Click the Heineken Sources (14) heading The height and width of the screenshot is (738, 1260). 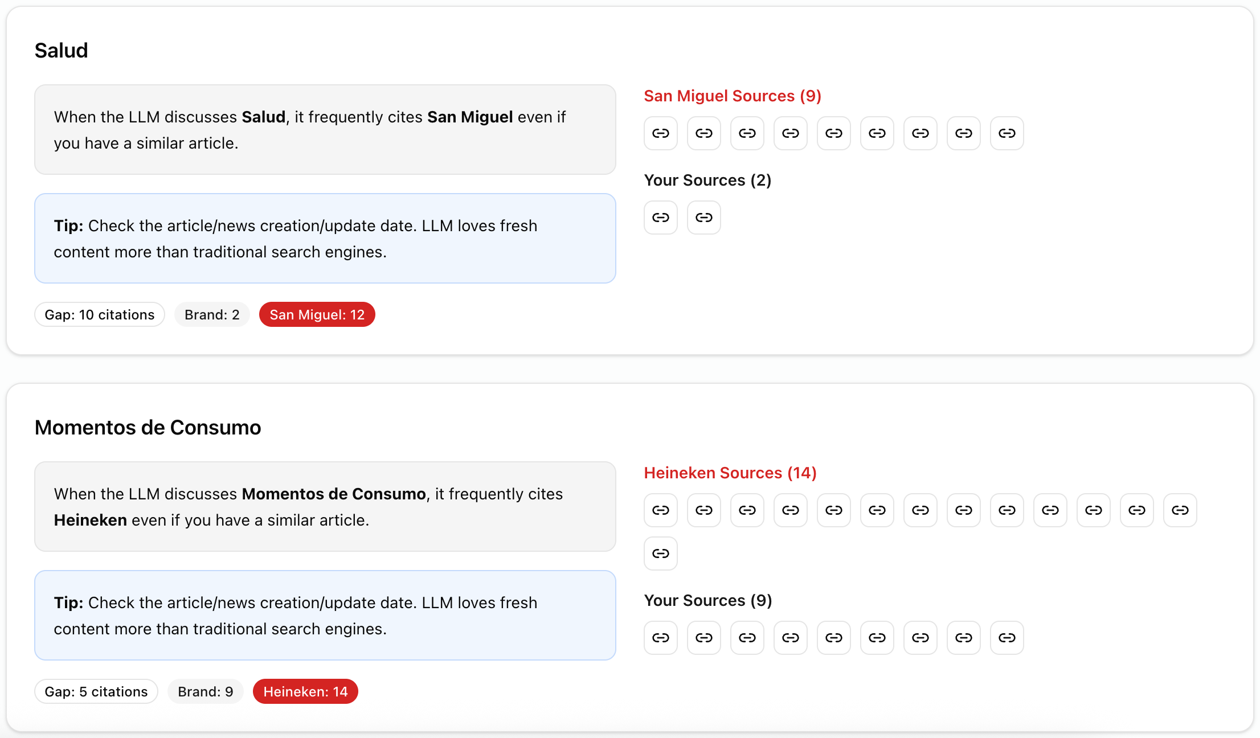(730, 473)
